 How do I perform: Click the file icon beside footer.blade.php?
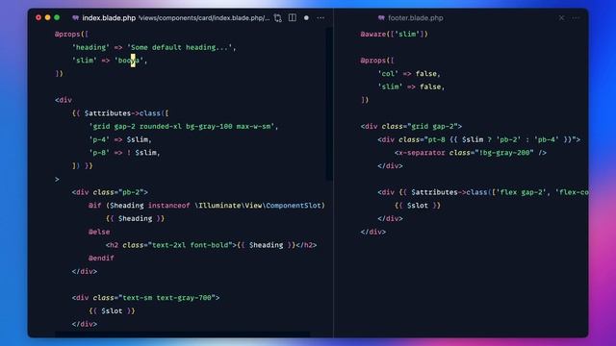pos(381,18)
